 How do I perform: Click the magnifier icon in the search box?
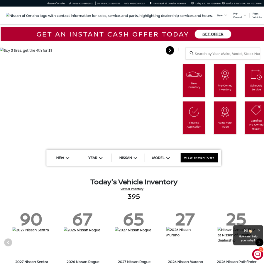pos(191,53)
